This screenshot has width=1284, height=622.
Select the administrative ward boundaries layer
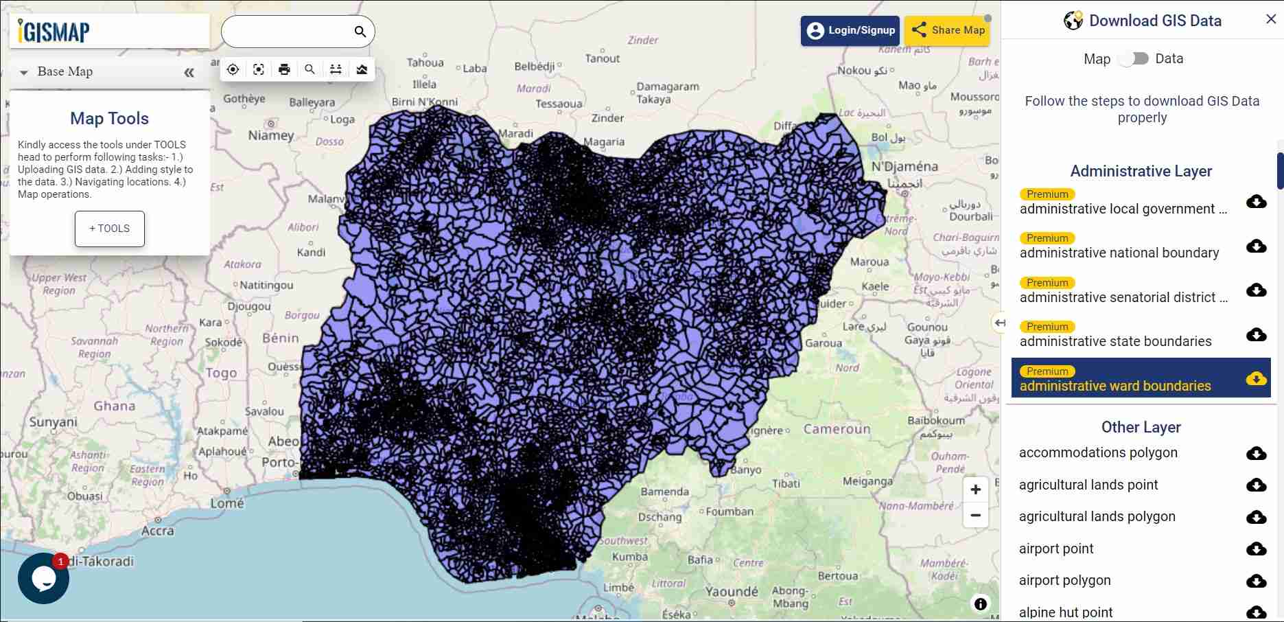(x=1115, y=385)
